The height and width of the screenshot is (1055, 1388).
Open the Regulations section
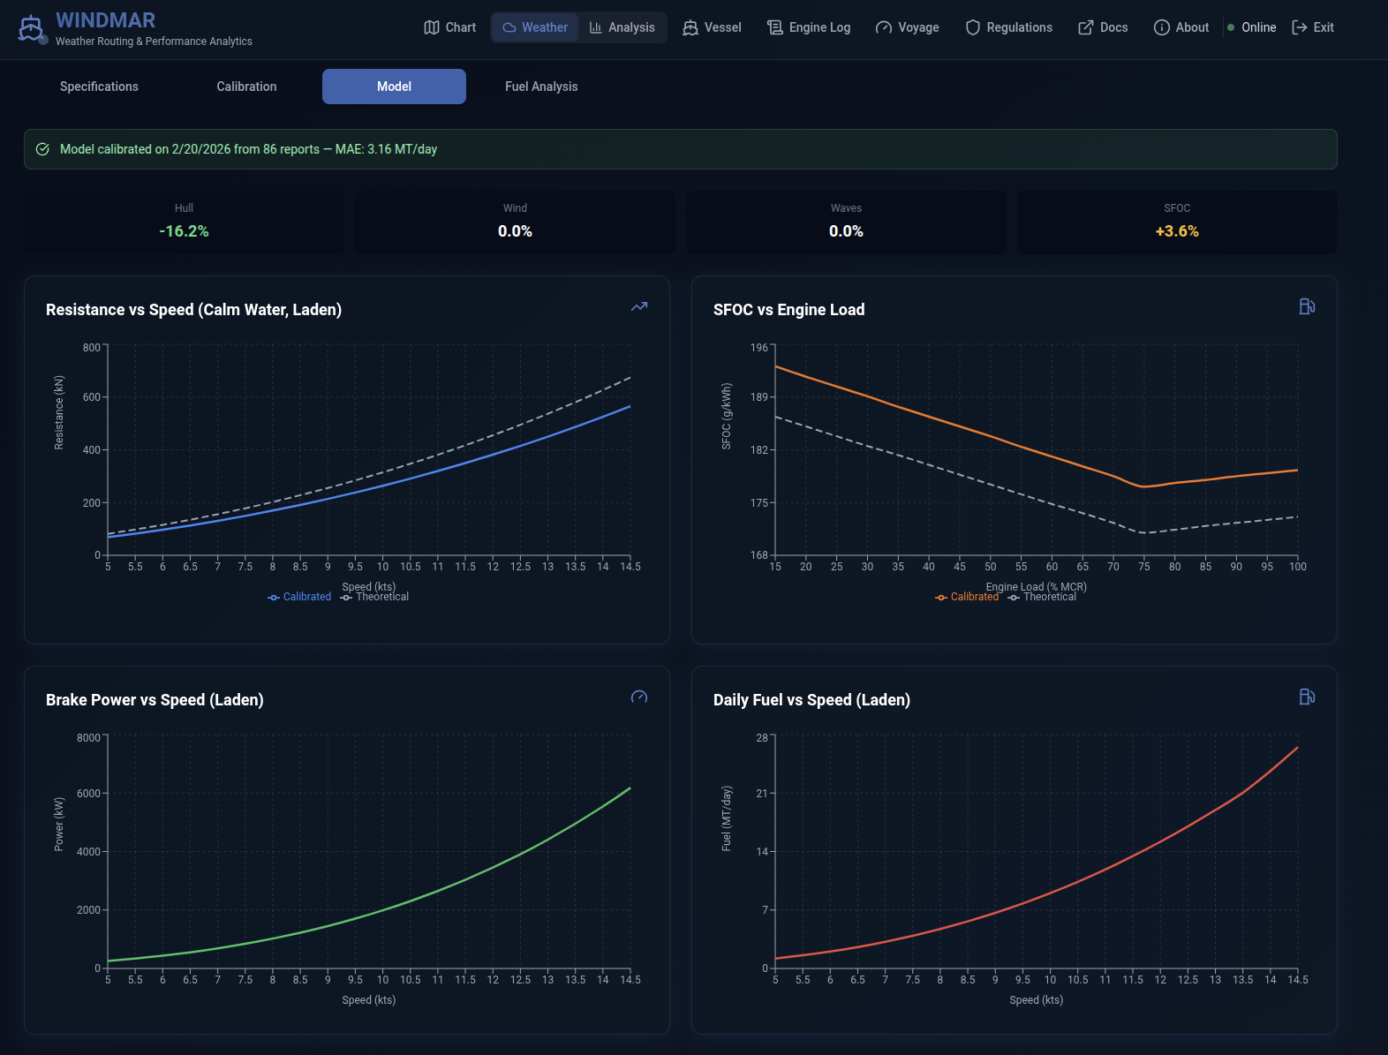point(1008,27)
